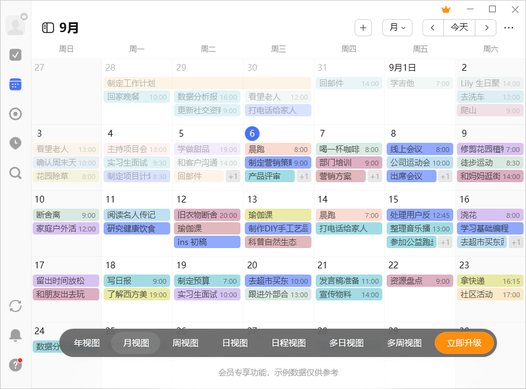Viewport: 526px width, 389px height.
Task: Open the 晨跑 8:00 event
Action: [x=278, y=150]
